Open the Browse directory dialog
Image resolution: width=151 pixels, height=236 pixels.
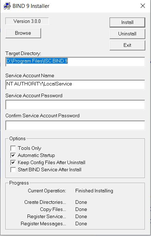coord(23,33)
